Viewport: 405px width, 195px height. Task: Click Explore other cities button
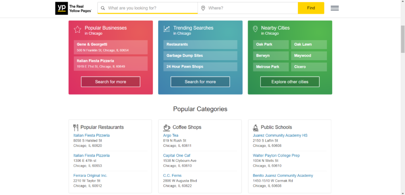pyautogui.click(x=290, y=82)
